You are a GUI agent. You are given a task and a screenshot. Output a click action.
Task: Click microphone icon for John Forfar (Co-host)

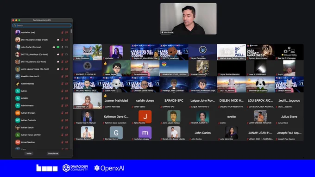pos(62,47)
